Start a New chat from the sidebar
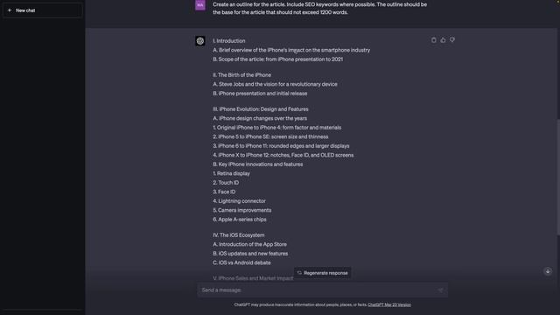Viewport: 560px width, 315px height. click(x=43, y=10)
